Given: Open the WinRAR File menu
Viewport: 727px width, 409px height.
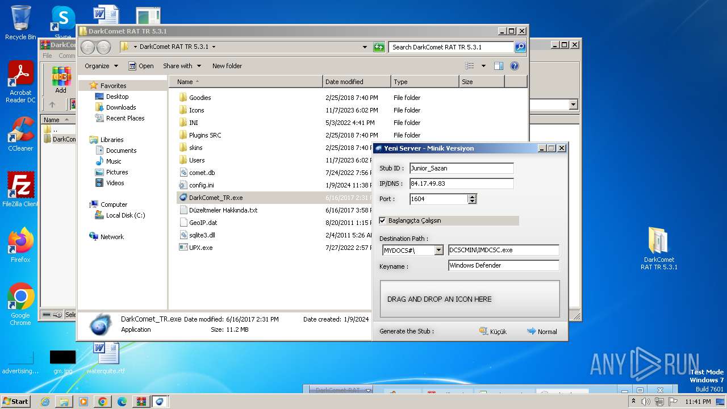Looking at the screenshot, I should pyautogui.click(x=47, y=56).
